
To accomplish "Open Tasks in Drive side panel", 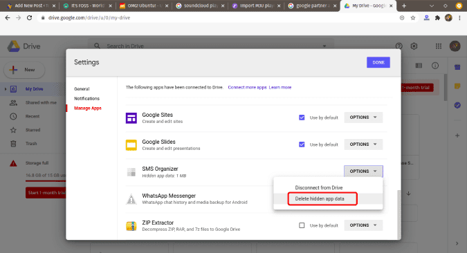I will [457, 105].
